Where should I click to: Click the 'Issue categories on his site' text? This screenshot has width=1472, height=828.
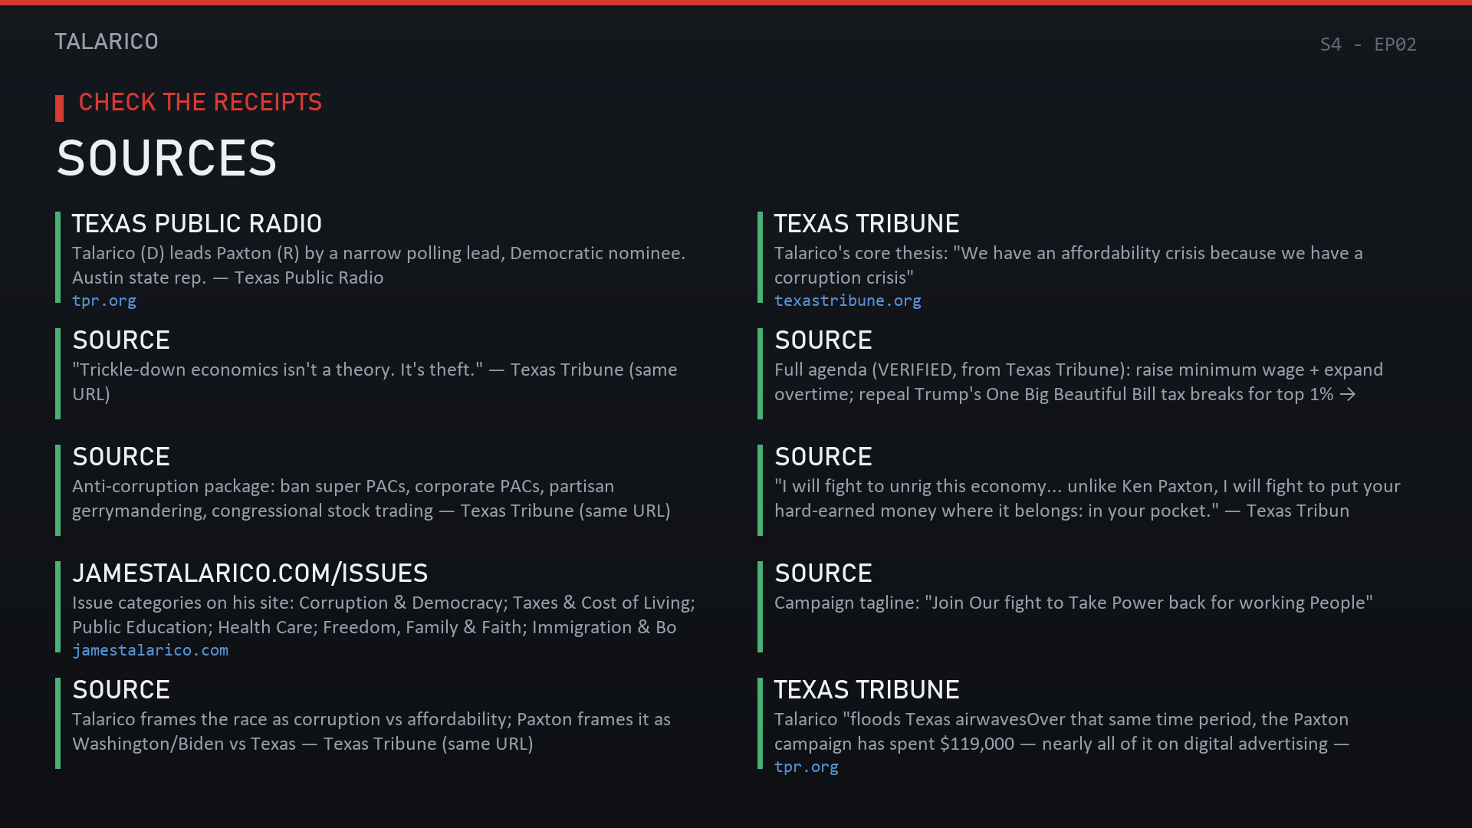point(383,615)
